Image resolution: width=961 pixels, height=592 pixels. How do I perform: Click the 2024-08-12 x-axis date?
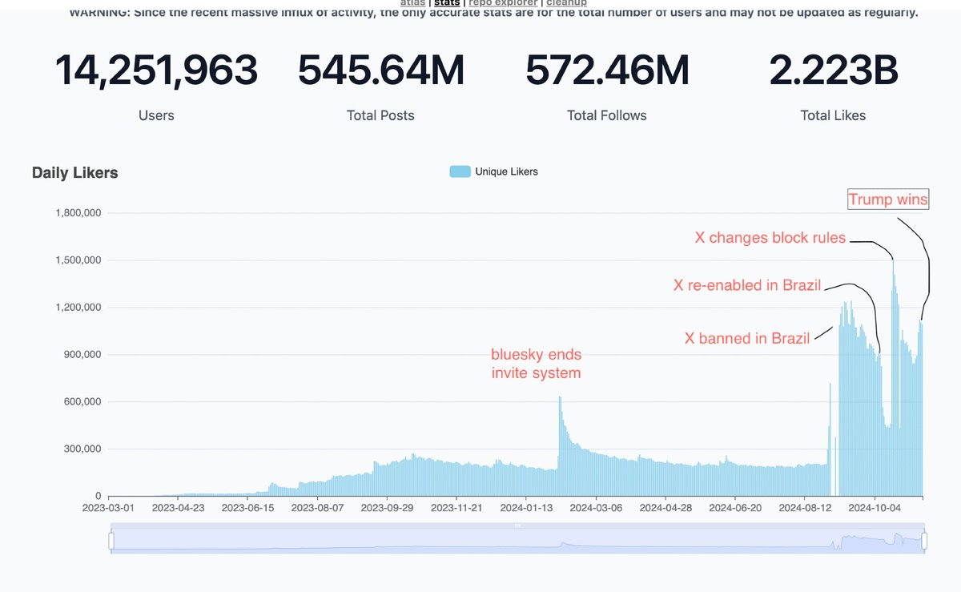click(805, 507)
